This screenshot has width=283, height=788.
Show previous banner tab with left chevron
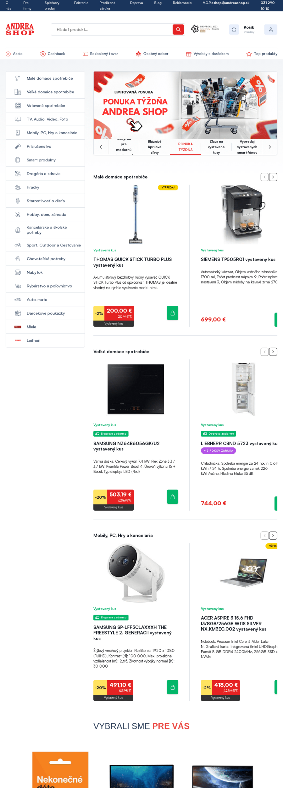point(101,147)
